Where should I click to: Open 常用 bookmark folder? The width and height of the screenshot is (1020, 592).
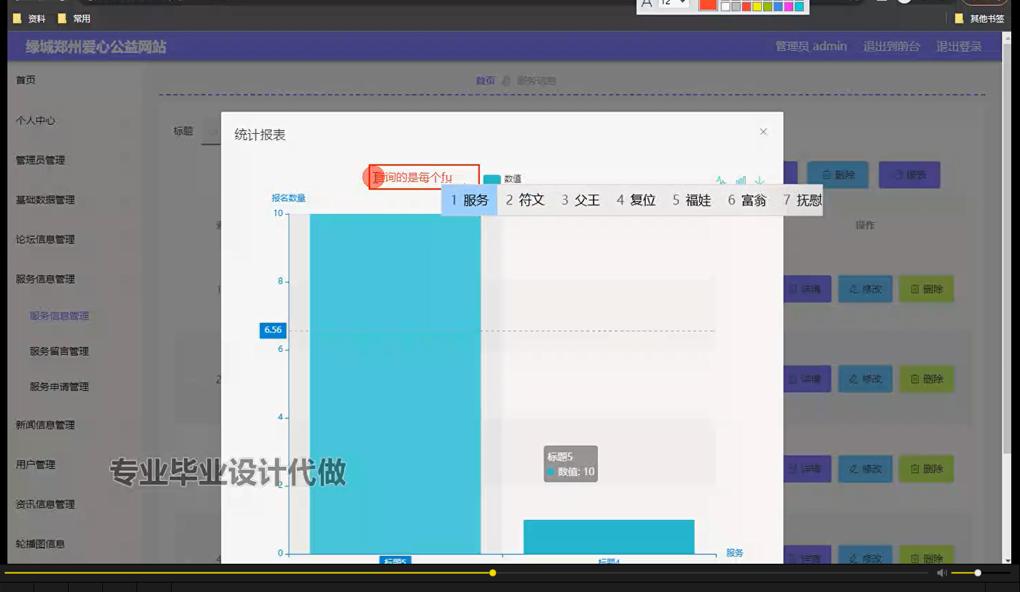click(74, 19)
